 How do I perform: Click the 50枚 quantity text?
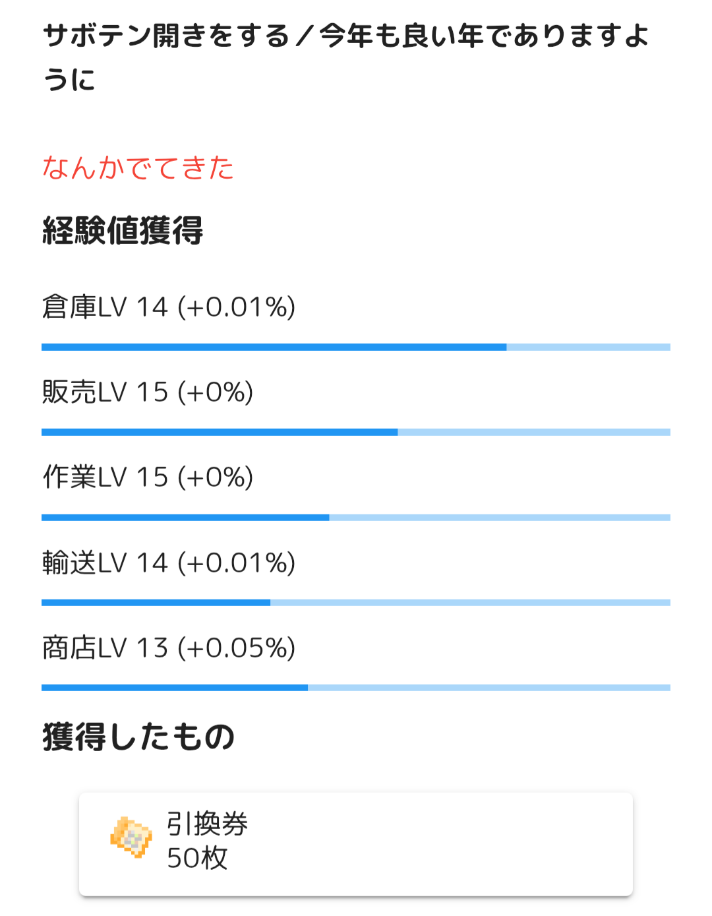coord(197,858)
